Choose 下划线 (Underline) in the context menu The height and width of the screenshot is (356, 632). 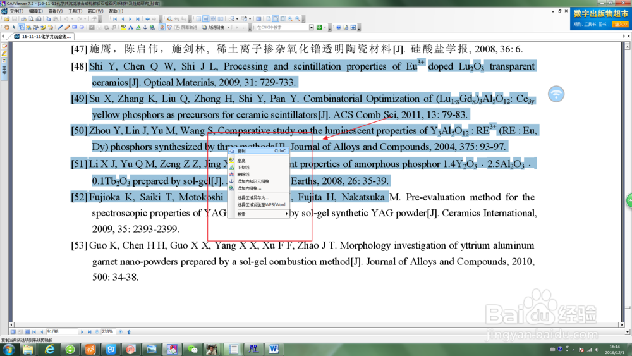[x=258, y=168]
